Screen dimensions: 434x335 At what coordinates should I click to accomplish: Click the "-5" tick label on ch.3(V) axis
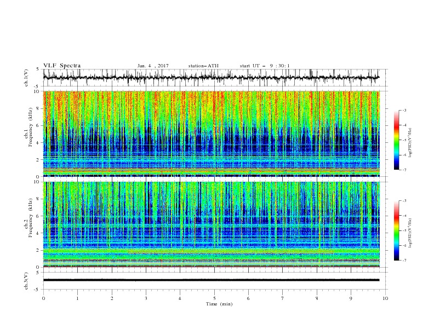point(37,290)
